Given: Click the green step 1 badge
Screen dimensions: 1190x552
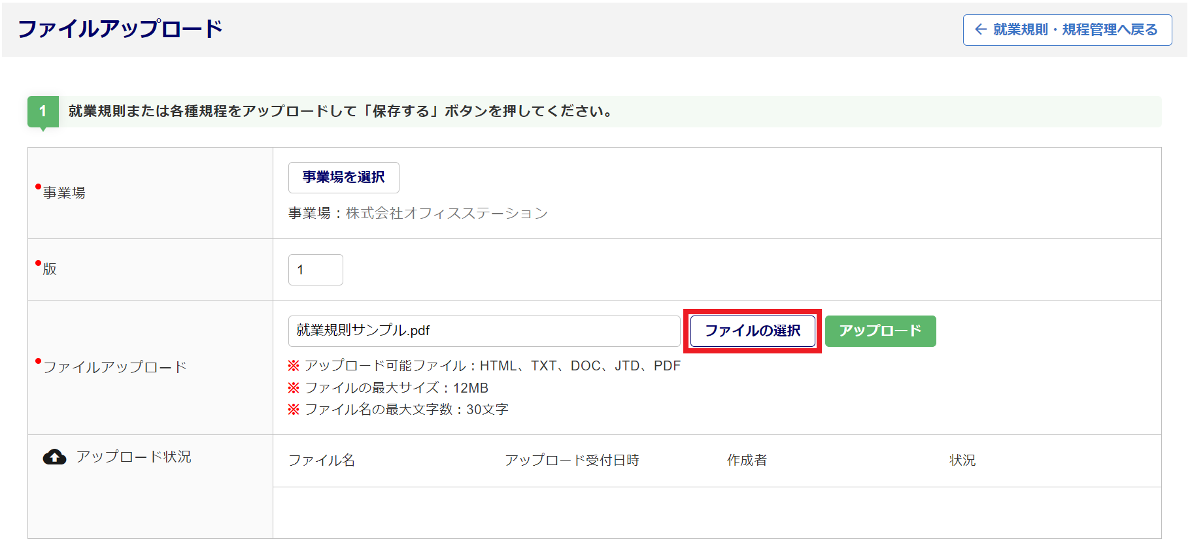Looking at the screenshot, I should point(43,111).
